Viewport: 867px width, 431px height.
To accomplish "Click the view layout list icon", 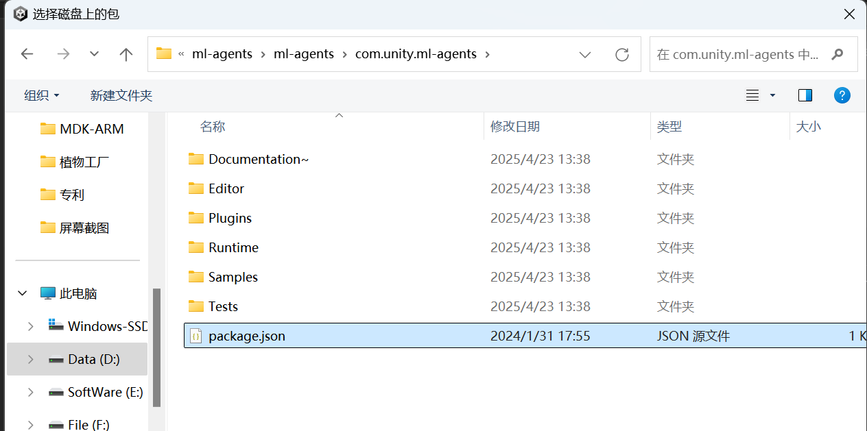I will (x=752, y=95).
